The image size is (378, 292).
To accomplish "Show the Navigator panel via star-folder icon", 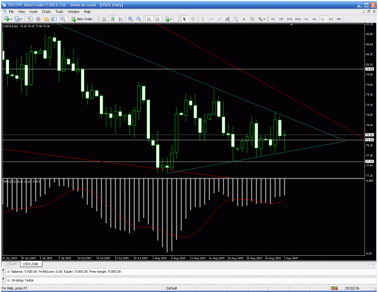I will pyautogui.click(x=47, y=19).
